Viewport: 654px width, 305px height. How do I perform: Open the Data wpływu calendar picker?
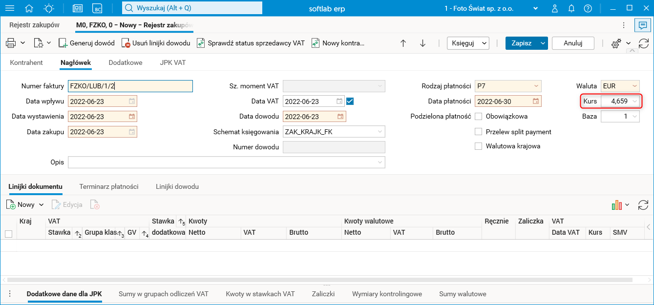pyautogui.click(x=131, y=102)
